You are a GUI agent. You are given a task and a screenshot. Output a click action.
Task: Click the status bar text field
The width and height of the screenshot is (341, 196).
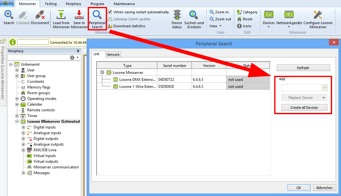tap(33, 42)
